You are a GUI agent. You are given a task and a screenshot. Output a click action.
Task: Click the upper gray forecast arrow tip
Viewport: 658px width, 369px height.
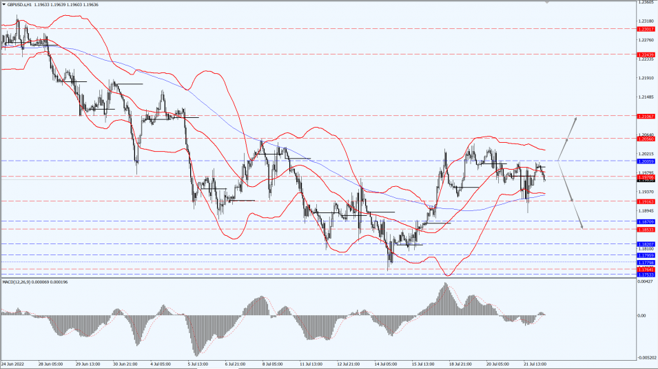575,119
